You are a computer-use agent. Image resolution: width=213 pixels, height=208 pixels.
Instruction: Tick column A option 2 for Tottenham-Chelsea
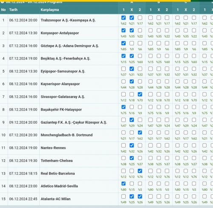[x=140, y=158]
